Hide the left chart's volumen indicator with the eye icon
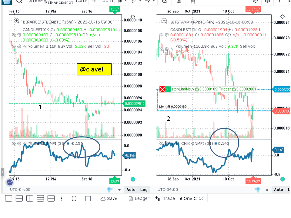 pyautogui.click(x=14, y=46)
